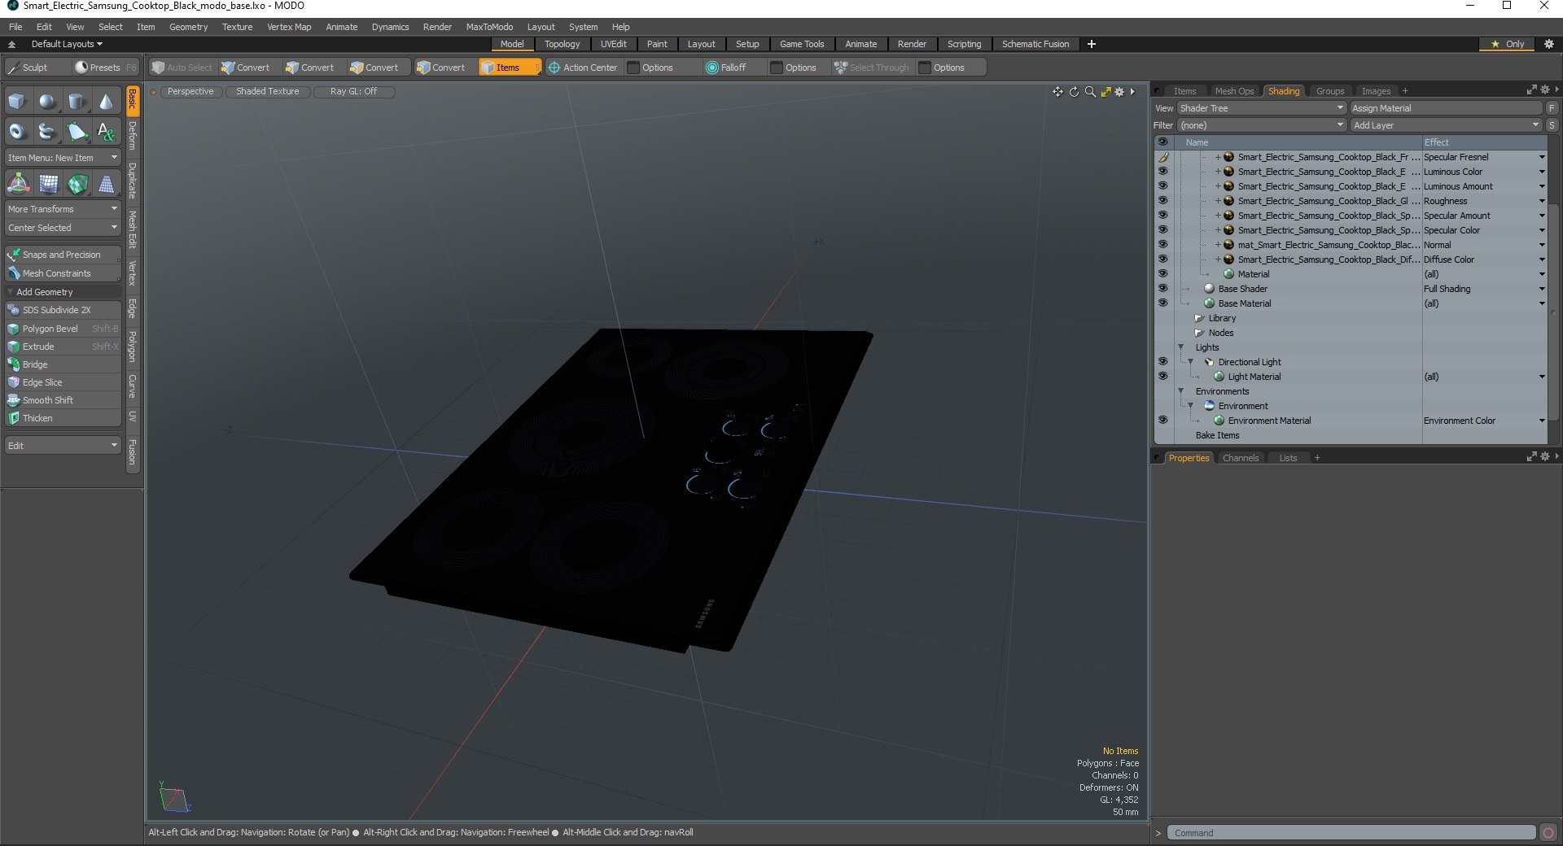1563x846 pixels.
Task: Activate the Bridge tool
Action: (63, 364)
